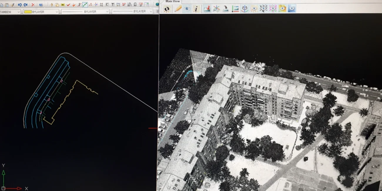The height and width of the screenshot is (191, 382).
Task: Click the red pushpin image icon
Action: pos(207,9)
